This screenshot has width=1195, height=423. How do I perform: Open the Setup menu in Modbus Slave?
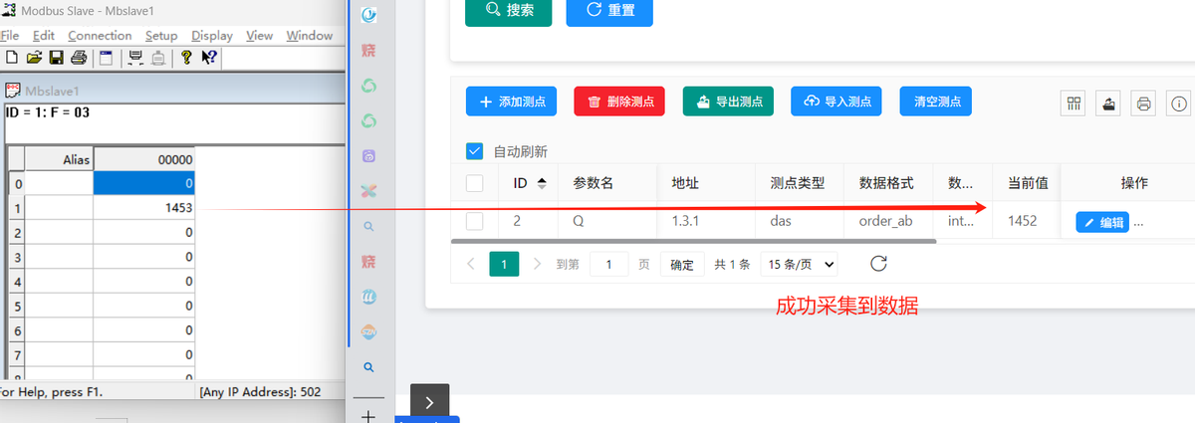tap(161, 36)
